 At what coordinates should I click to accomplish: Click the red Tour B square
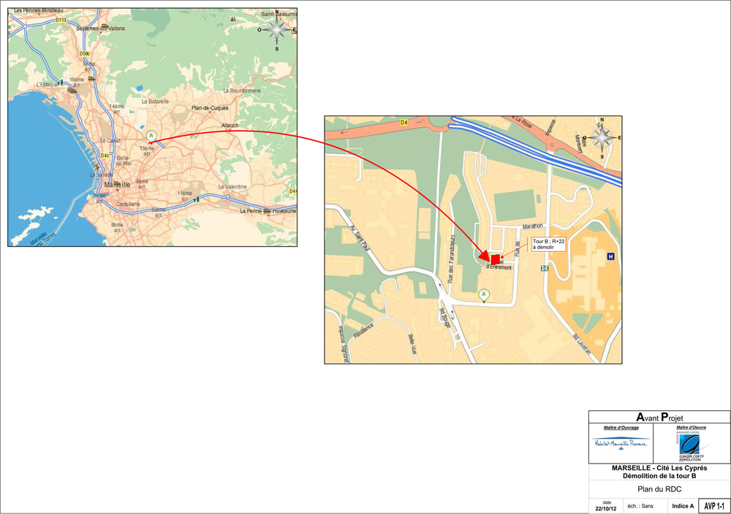495,259
